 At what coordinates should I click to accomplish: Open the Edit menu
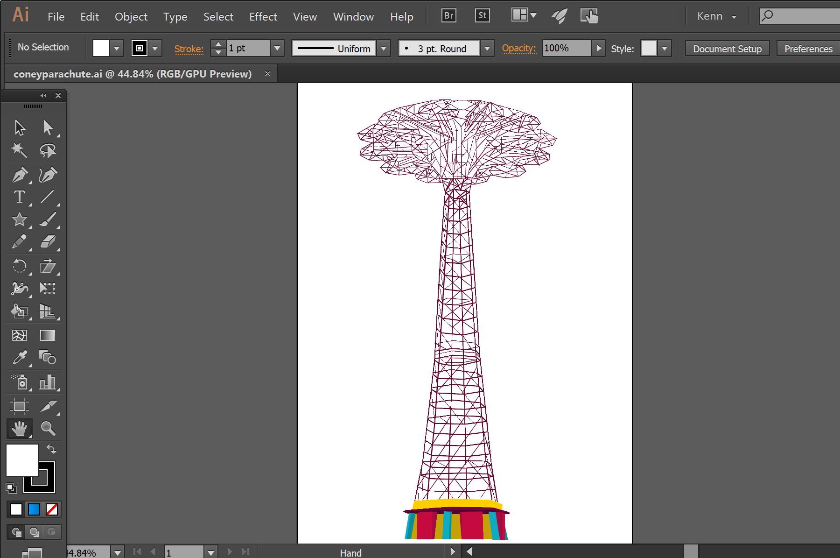coord(90,17)
